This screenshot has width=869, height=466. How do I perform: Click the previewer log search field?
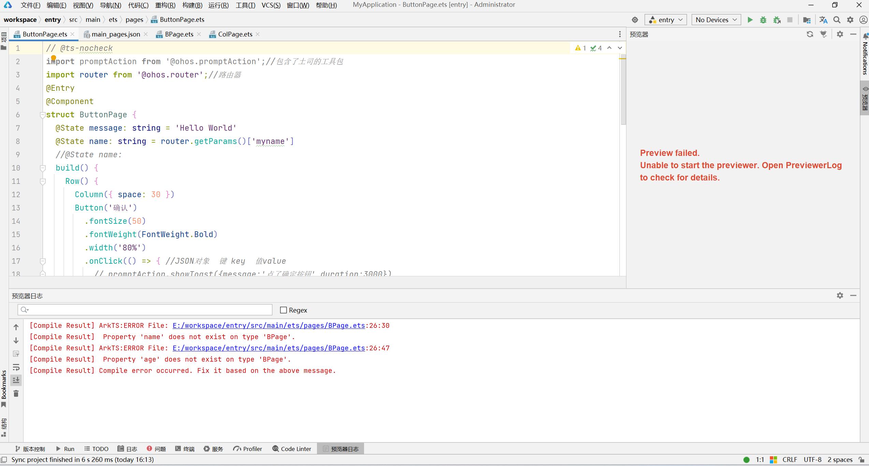[x=145, y=310]
